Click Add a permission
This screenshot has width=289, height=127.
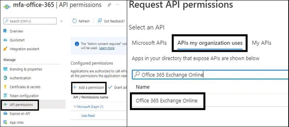(x=89, y=87)
